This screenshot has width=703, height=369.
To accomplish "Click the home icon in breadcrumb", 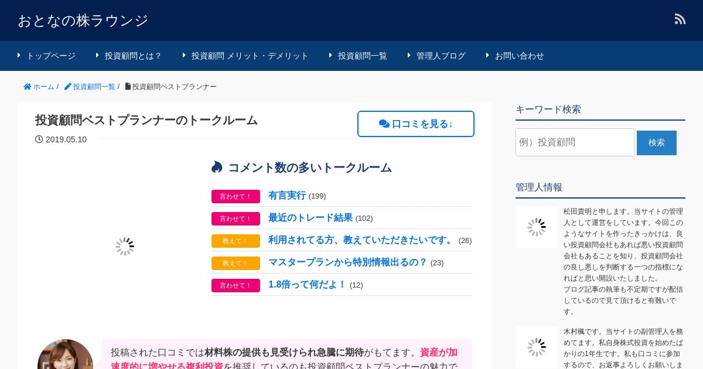I will click(x=27, y=87).
